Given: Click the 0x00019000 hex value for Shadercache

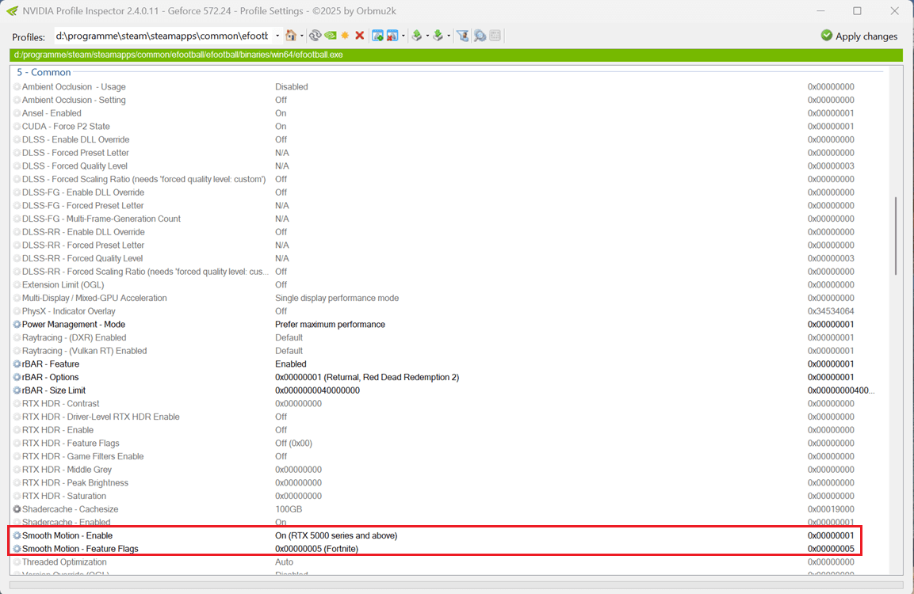Looking at the screenshot, I should 831,509.
